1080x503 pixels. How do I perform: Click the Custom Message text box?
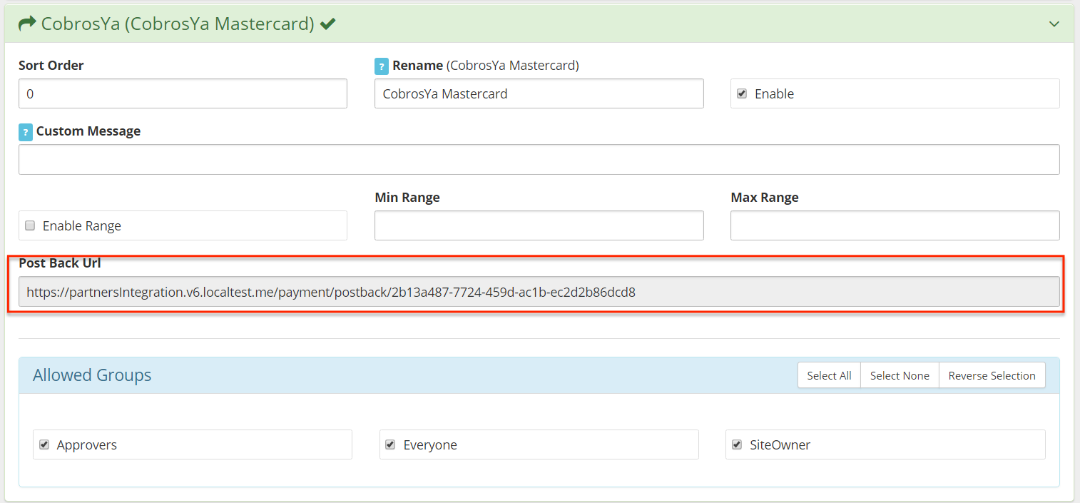(x=539, y=159)
